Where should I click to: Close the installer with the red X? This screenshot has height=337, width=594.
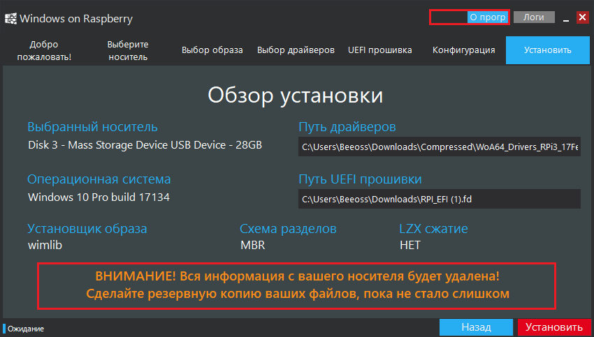(582, 17)
